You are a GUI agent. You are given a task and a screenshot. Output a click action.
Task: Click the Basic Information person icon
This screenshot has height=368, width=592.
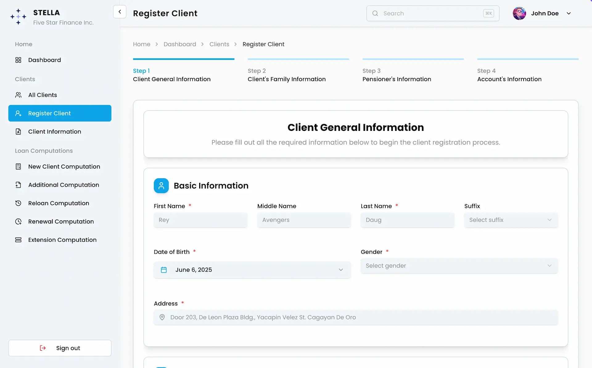coord(161,186)
